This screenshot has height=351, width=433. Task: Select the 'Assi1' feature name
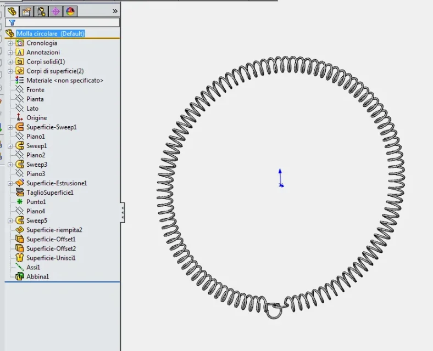pos(34,267)
